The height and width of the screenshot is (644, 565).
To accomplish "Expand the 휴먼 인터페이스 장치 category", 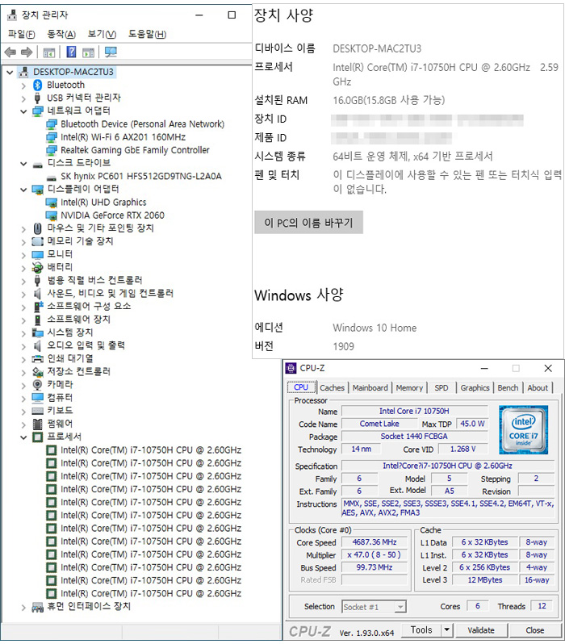I will point(23,607).
